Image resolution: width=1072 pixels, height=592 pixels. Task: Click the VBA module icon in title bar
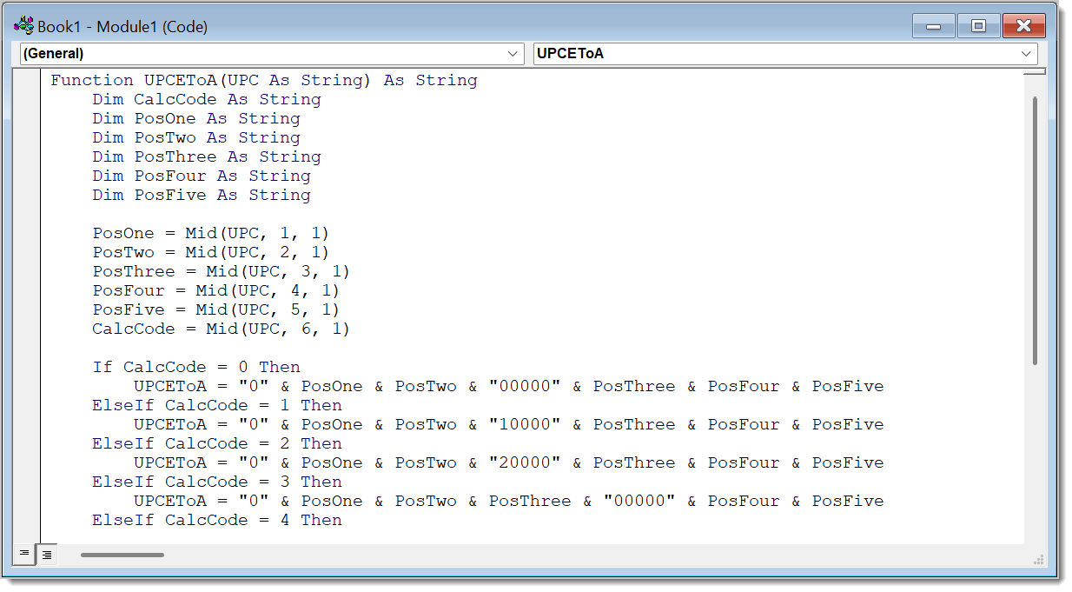coord(23,26)
